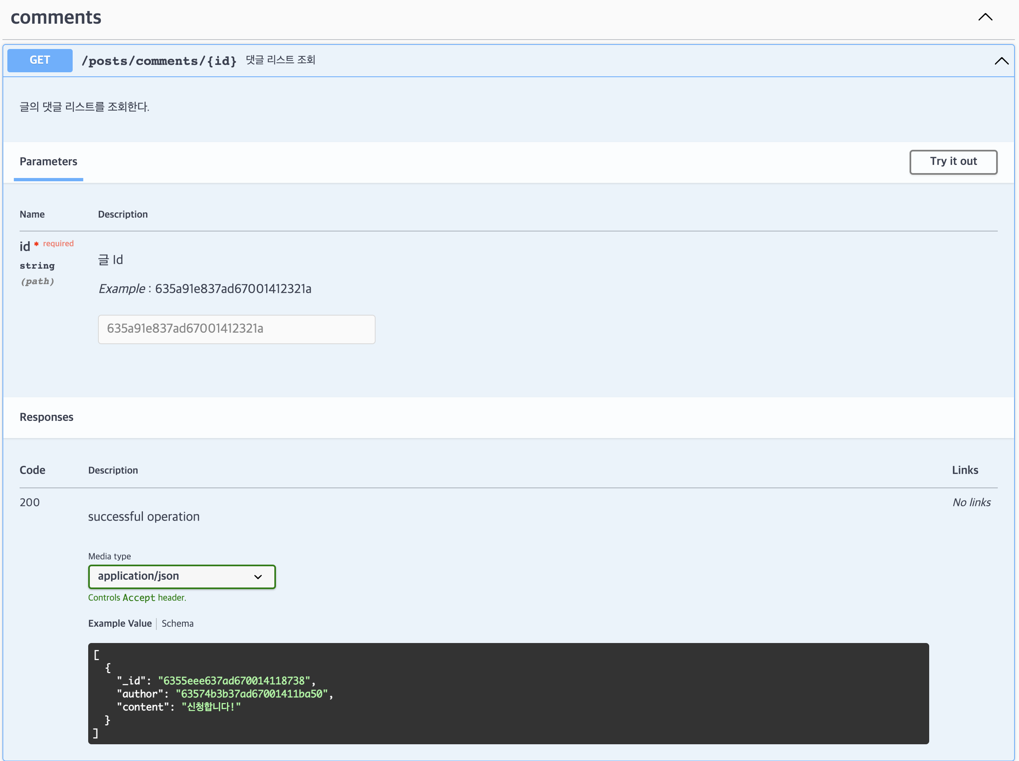The width and height of the screenshot is (1019, 761).
Task: Click the Accept header hint text
Action: (x=137, y=597)
